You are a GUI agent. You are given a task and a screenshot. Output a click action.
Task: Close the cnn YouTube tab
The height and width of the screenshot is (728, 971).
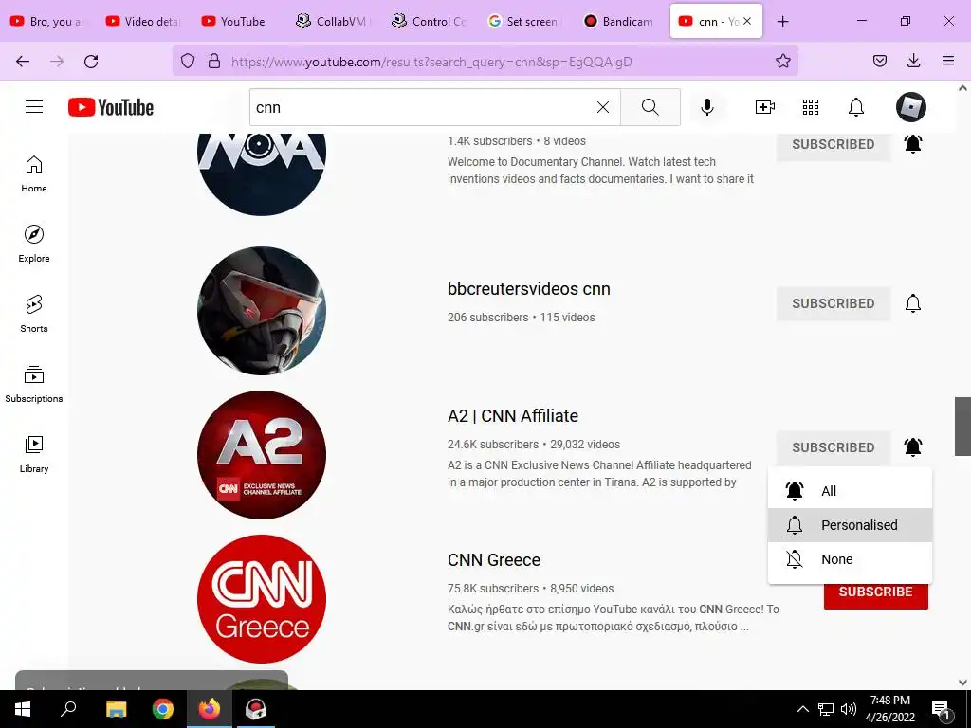click(x=747, y=21)
